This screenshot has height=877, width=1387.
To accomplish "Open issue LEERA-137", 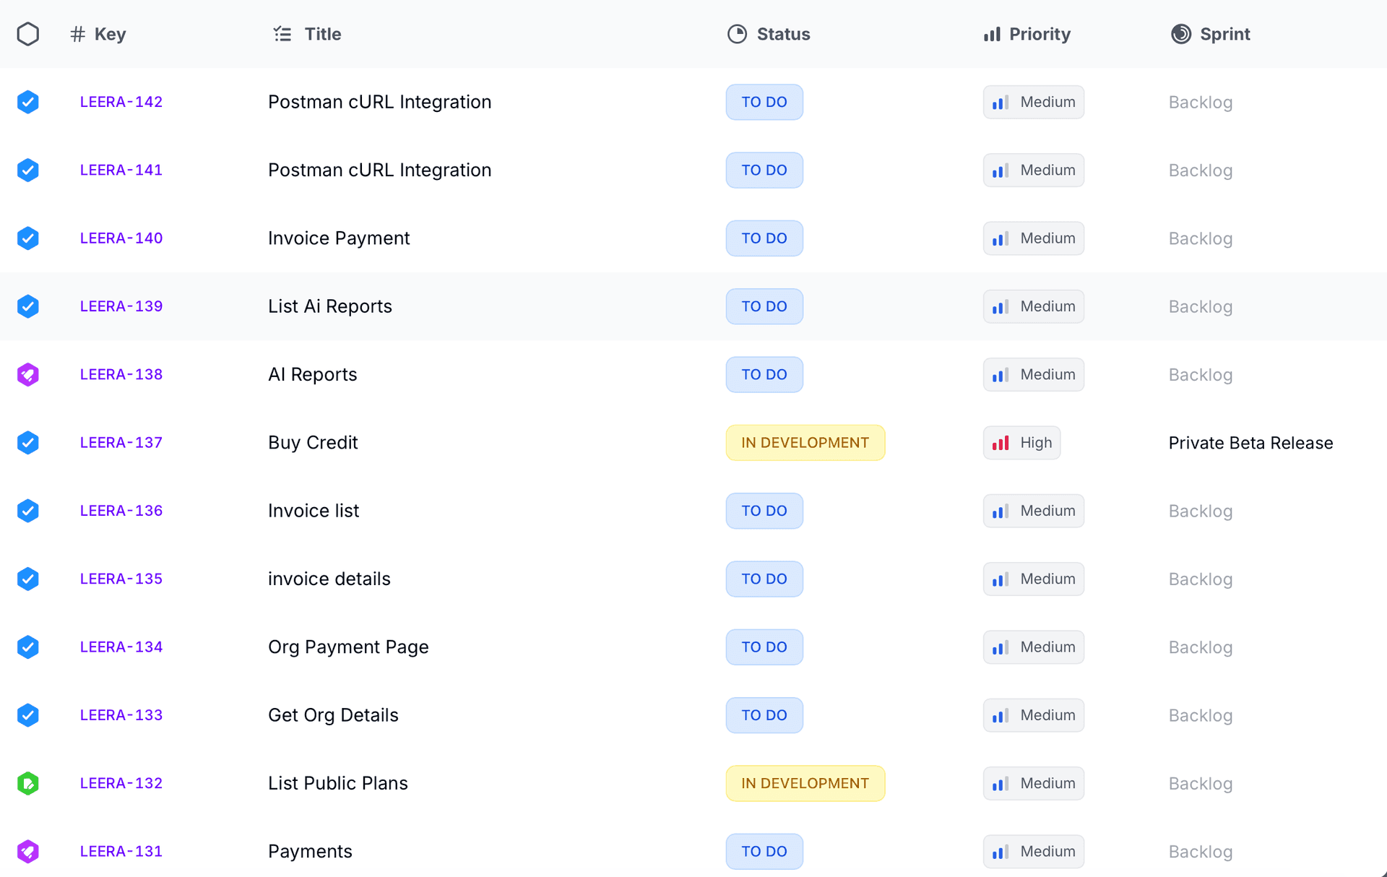I will pos(121,442).
